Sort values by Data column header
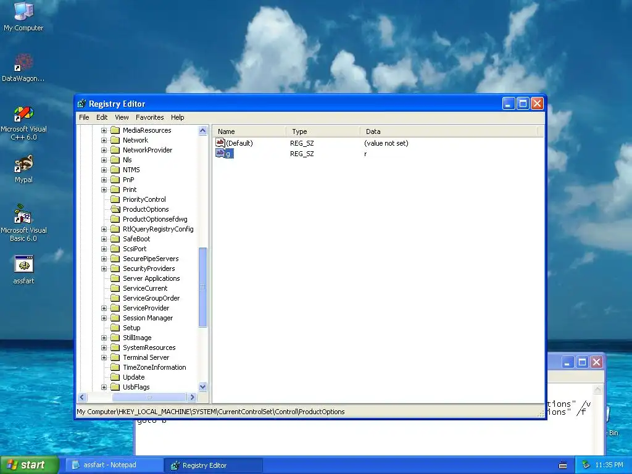 coord(449,131)
